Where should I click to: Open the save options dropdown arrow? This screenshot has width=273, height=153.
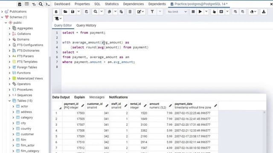coord(78,12)
